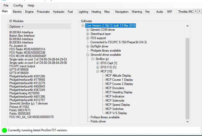Select MCP Course 2 Display item
Image resolution: width=202 pixels, height=136 pixels.
[x=119, y=84]
